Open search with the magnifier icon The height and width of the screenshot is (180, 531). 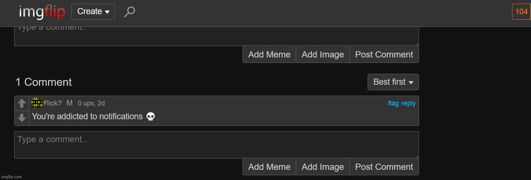click(129, 12)
